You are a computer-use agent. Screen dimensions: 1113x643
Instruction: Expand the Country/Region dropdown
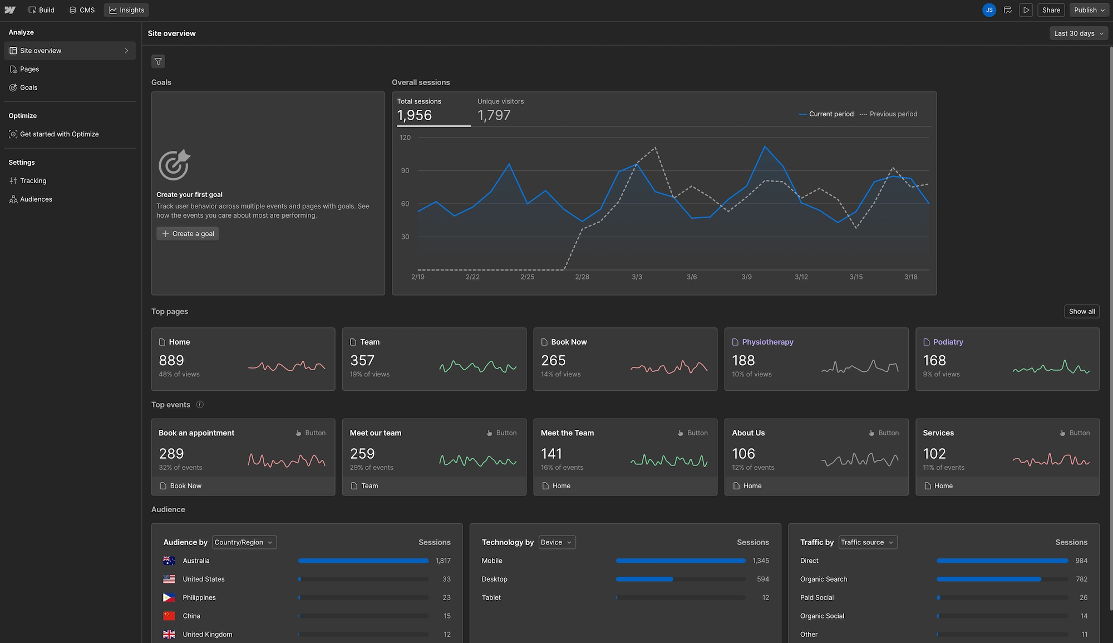(244, 542)
